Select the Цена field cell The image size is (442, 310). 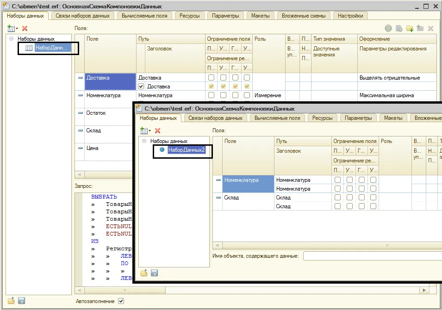click(108, 152)
